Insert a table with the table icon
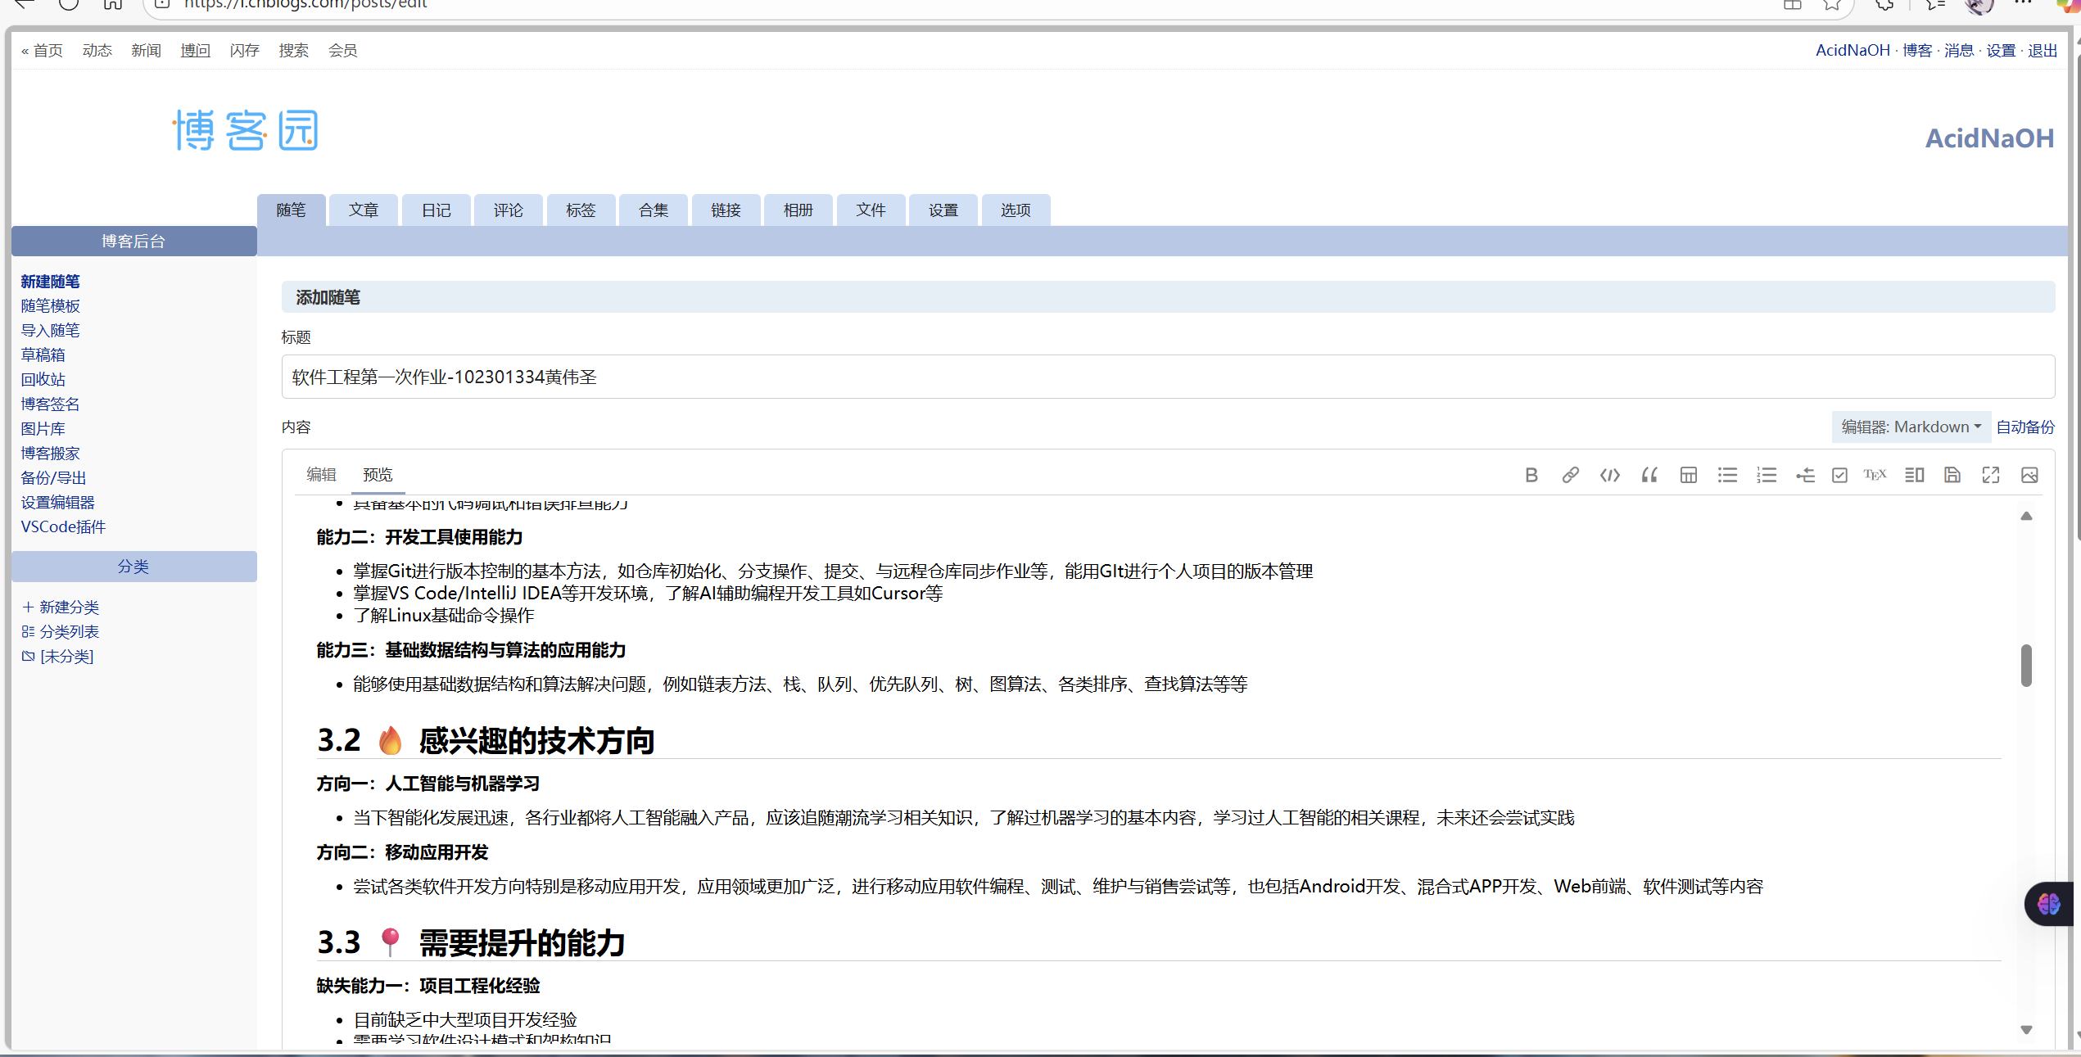The height and width of the screenshot is (1057, 2081). tap(1688, 475)
